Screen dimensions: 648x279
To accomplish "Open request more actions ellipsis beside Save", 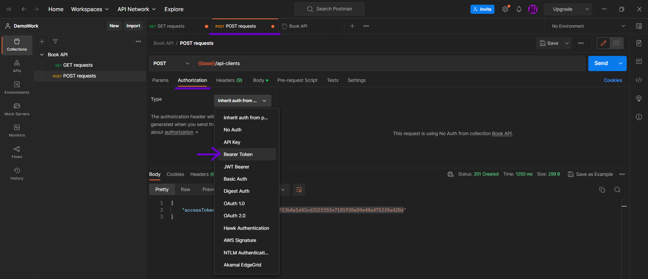I will (x=581, y=43).
